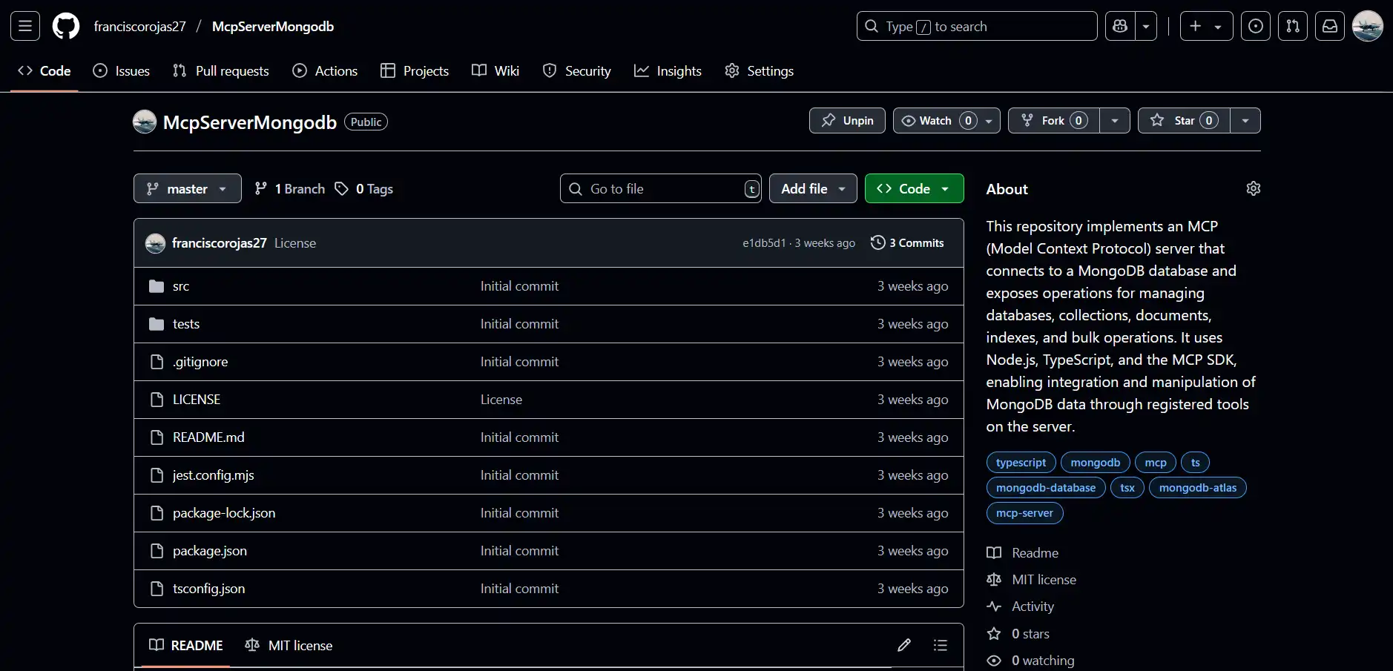Click the watching eye icon in sidebar
Screen dimensions: 1393x671
[994, 661]
